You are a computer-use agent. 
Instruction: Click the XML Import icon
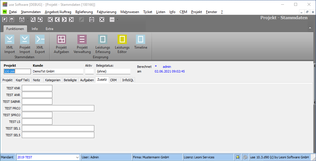10,40
